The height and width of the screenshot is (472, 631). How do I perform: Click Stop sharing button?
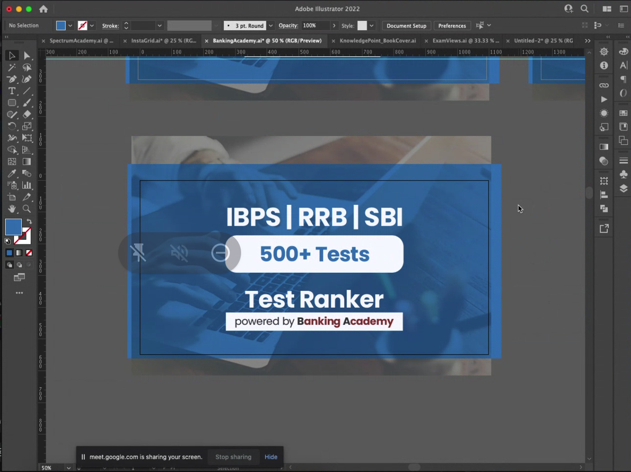[233, 457]
